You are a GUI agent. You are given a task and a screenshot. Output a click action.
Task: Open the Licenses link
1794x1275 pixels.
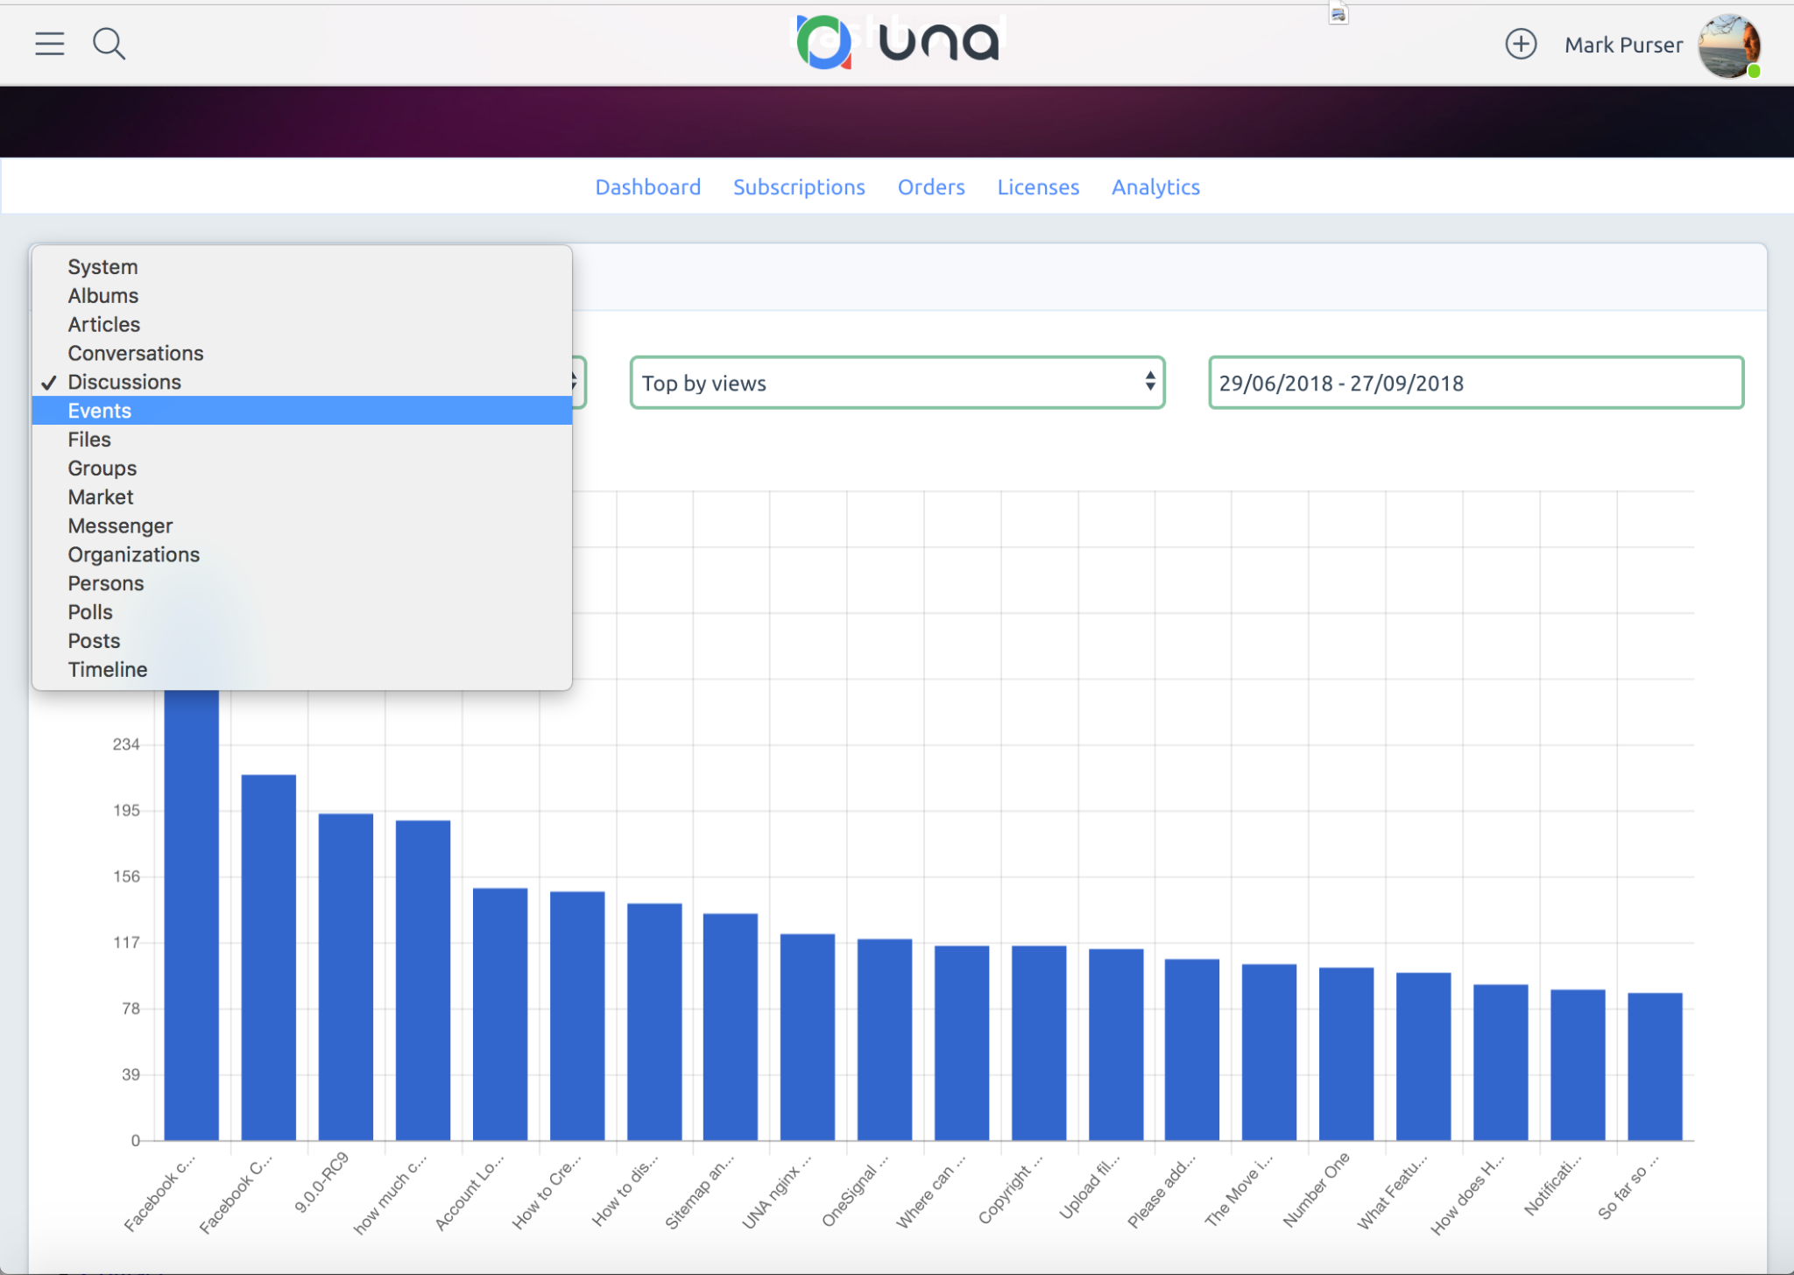1038,187
